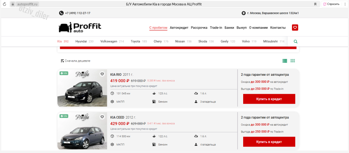Click the 4 владельца owners entry
The width and height of the screenshot is (349, 153).
click(208, 144)
